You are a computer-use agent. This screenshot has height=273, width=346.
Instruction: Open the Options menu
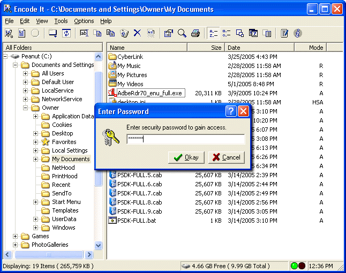click(x=84, y=21)
